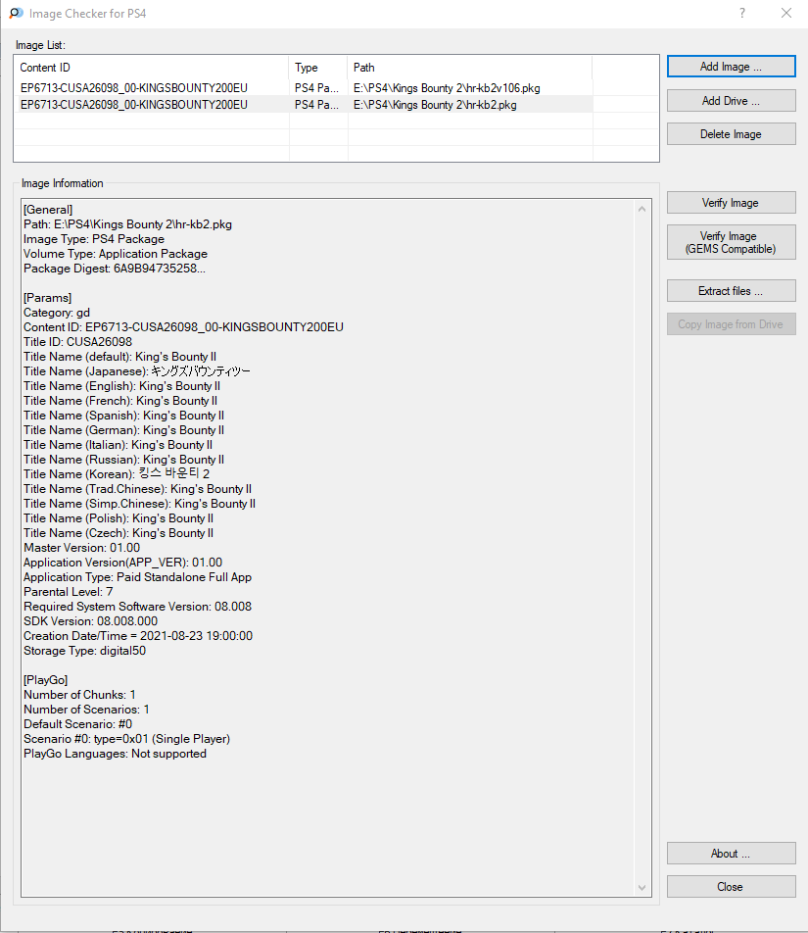808x933 pixels.
Task: Delete the selected image
Action: (x=731, y=134)
